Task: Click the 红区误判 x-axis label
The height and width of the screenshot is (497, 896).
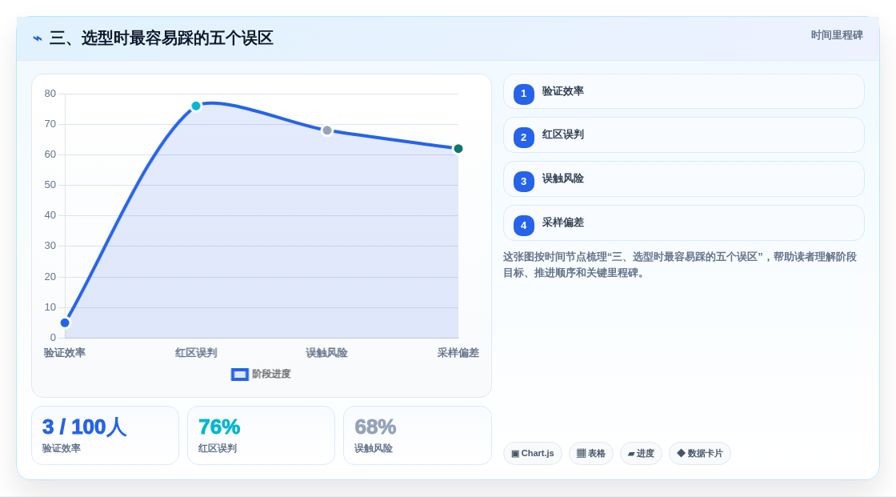Action: coord(196,353)
